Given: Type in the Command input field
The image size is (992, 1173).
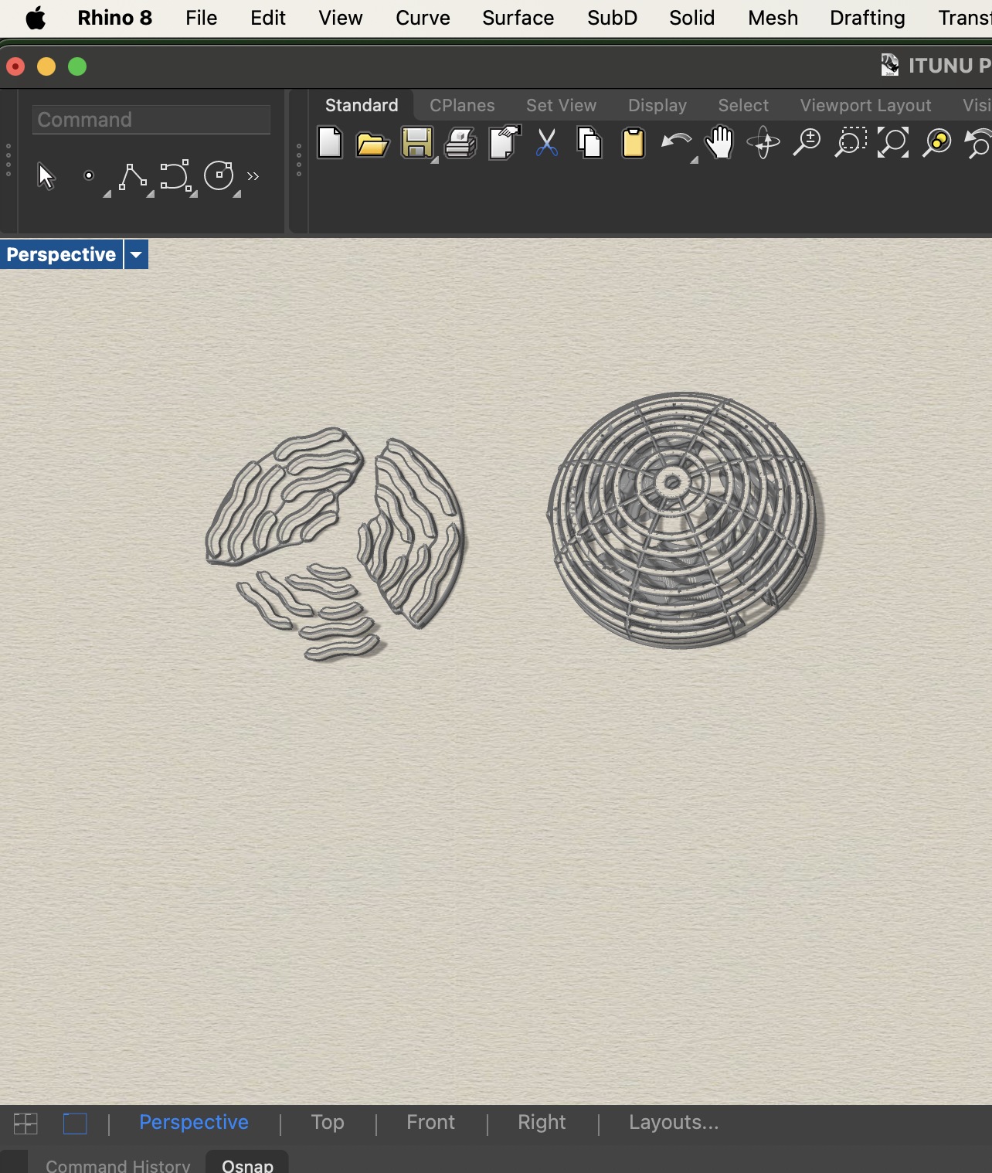Looking at the screenshot, I should click(151, 120).
